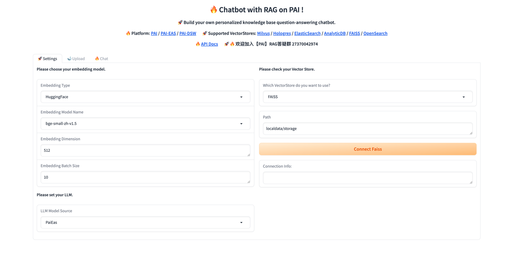Click the upload icon on the Upload tab

click(x=69, y=59)
